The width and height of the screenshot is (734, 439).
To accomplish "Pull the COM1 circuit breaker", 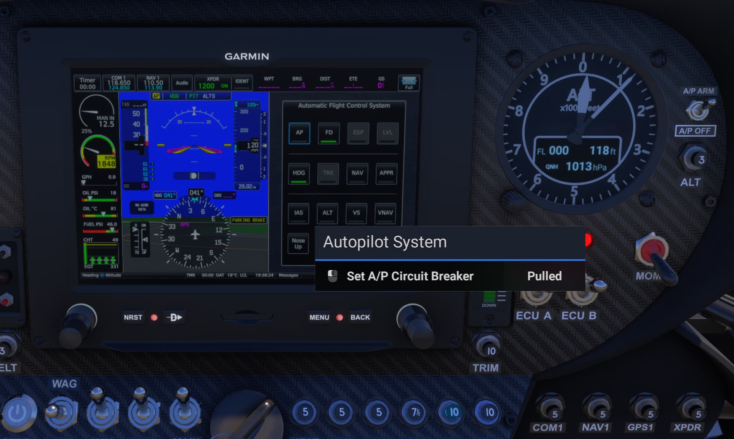I will (550, 409).
